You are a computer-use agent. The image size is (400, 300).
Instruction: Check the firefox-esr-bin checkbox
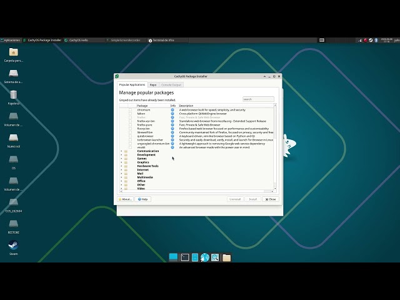[x=131, y=121]
